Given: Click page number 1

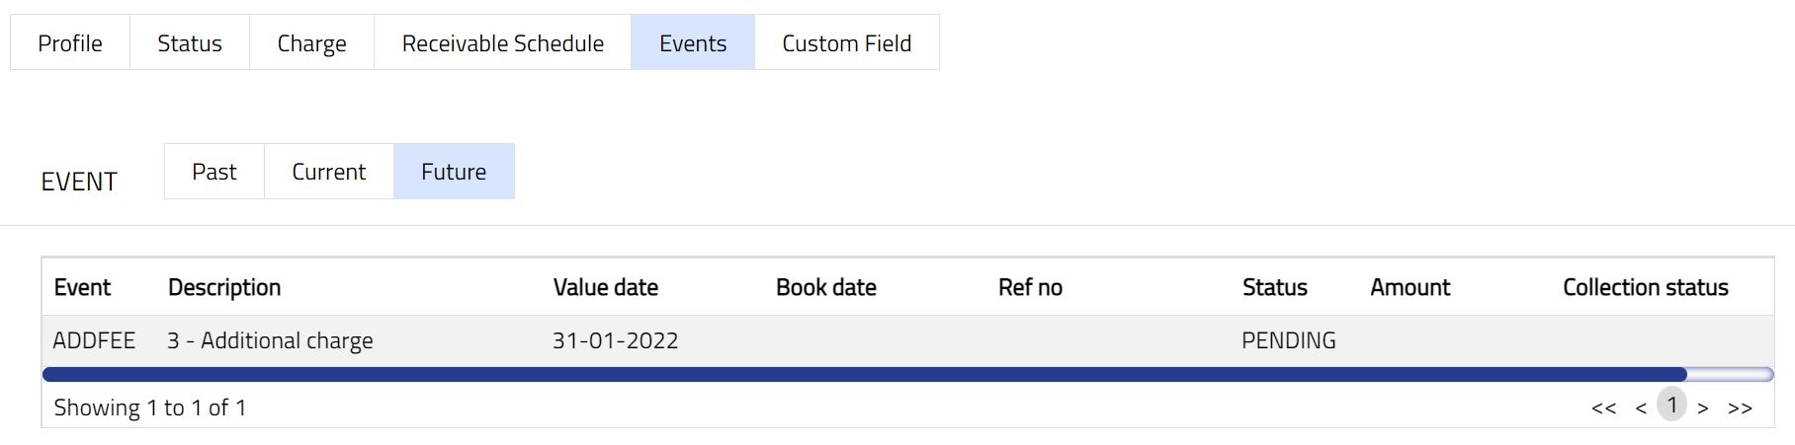Looking at the screenshot, I should click(1671, 405).
